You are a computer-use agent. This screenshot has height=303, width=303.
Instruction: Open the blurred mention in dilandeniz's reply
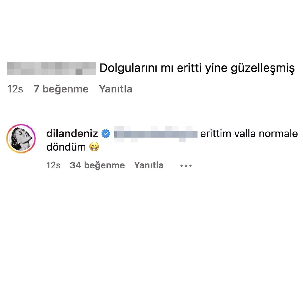point(155,134)
